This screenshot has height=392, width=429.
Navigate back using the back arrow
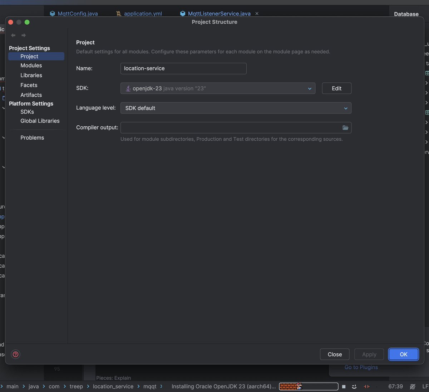coord(13,35)
